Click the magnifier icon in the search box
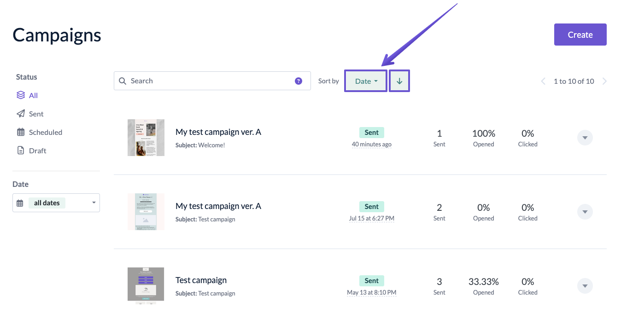621x319 pixels. tap(123, 81)
